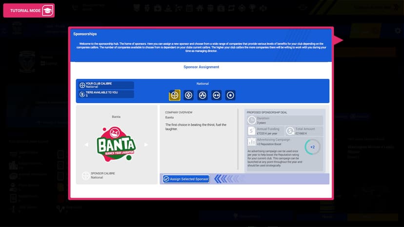Click the '+2 Reputation Boost' text

point(269,144)
